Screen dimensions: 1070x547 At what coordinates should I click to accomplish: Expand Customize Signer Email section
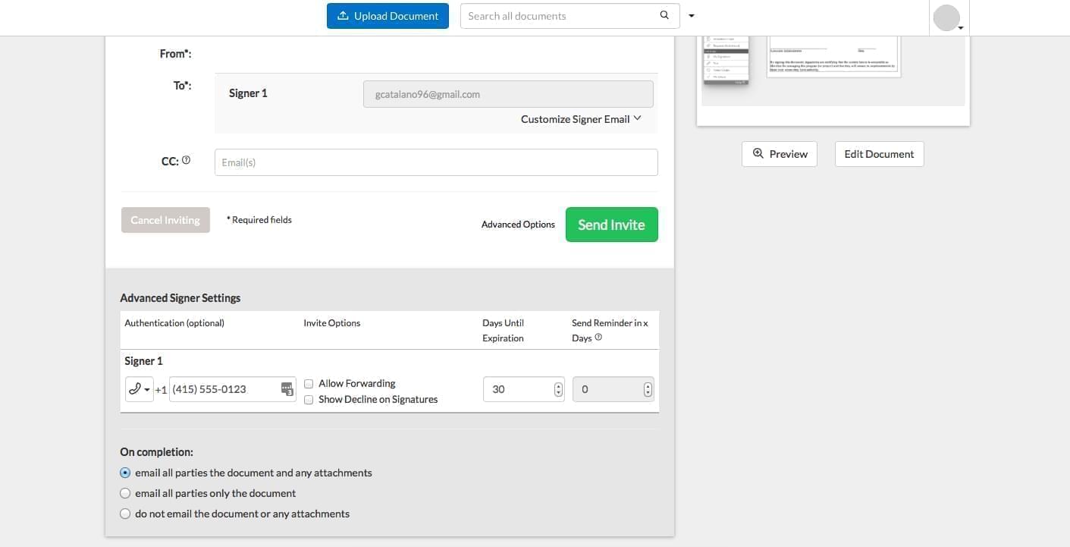pyautogui.click(x=581, y=119)
